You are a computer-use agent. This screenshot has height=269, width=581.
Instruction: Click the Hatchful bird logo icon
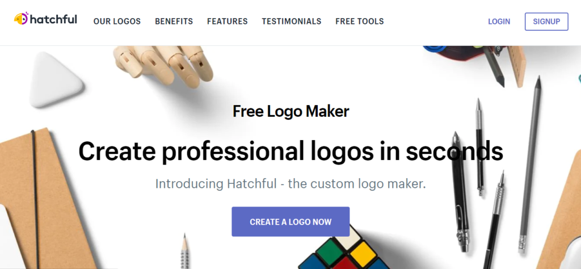click(21, 19)
